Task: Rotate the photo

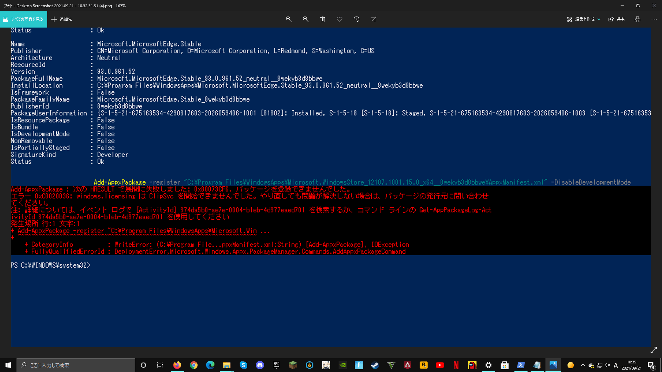Action: click(357, 19)
